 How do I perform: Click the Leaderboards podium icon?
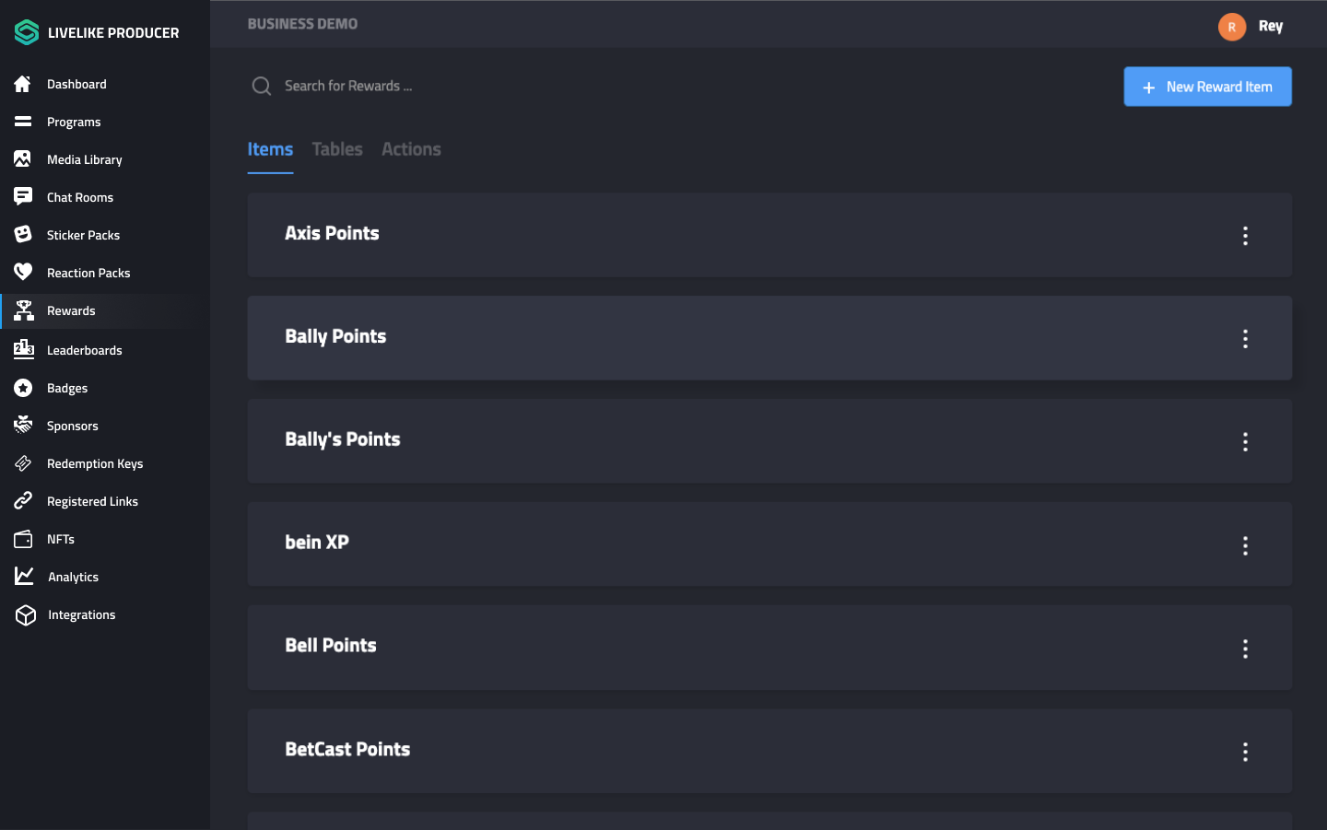click(24, 349)
